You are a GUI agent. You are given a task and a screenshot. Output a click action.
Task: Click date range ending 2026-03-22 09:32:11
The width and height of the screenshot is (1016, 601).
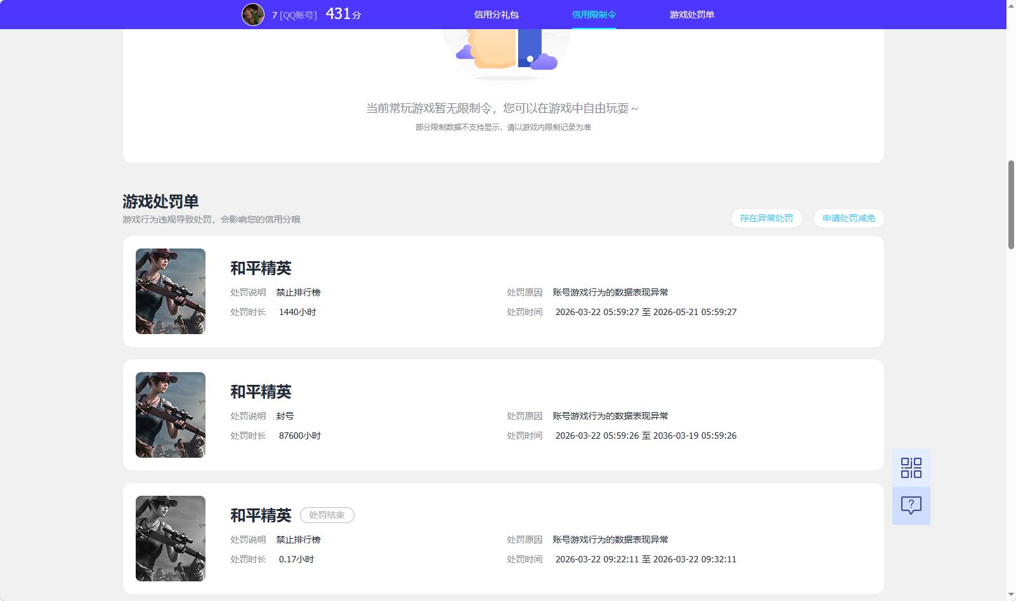[646, 559]
